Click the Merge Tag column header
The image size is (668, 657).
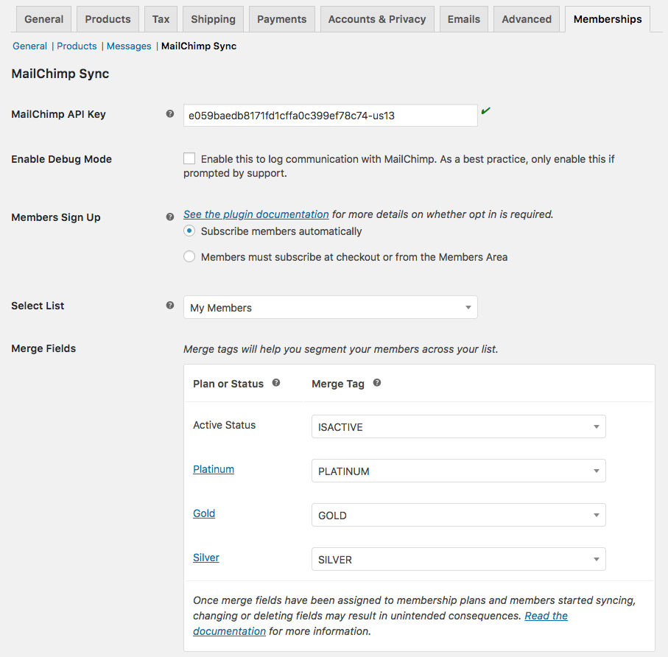tap(338, 384)
